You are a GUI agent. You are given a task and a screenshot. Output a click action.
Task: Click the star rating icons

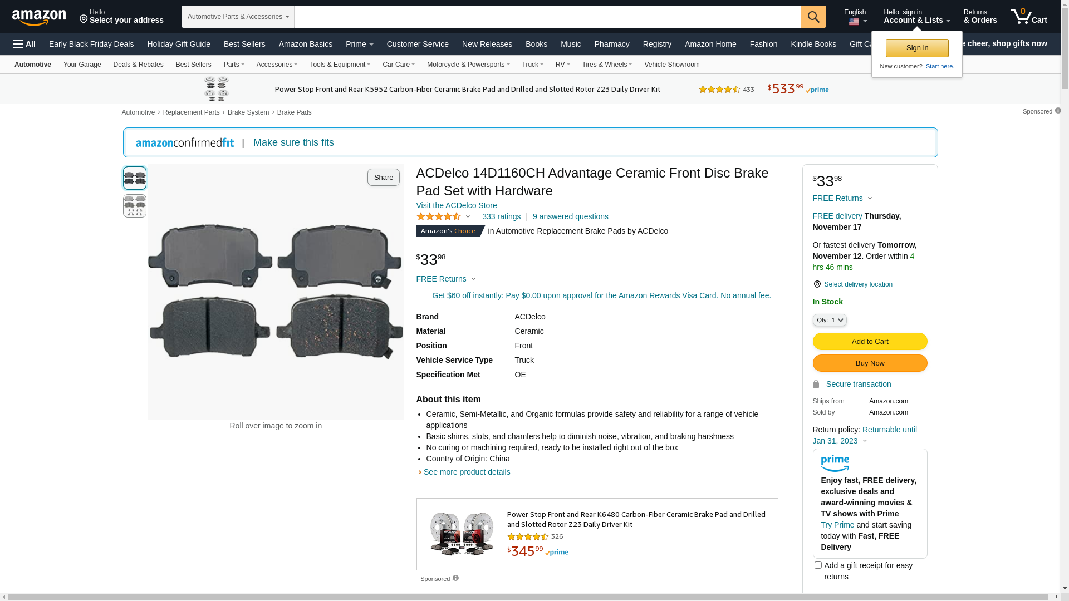[439, 217]
